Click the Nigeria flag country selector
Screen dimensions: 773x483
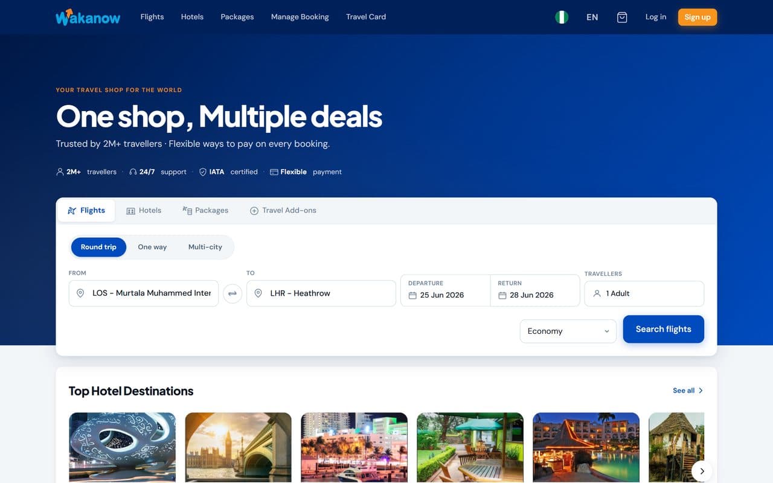tap(562, 17)
